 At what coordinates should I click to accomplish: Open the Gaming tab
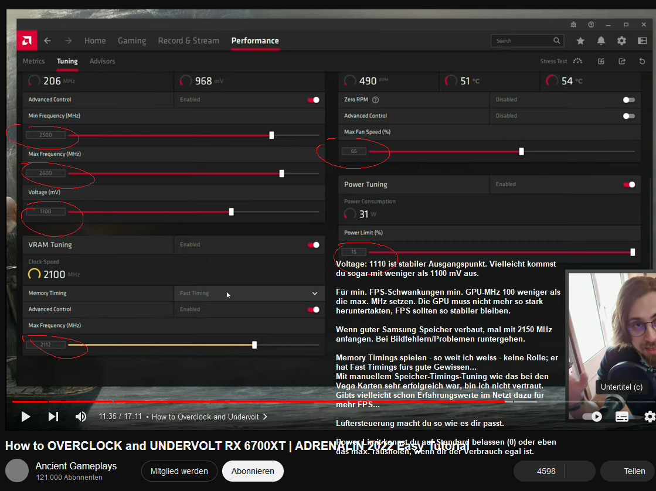click(x=132, y=40)
